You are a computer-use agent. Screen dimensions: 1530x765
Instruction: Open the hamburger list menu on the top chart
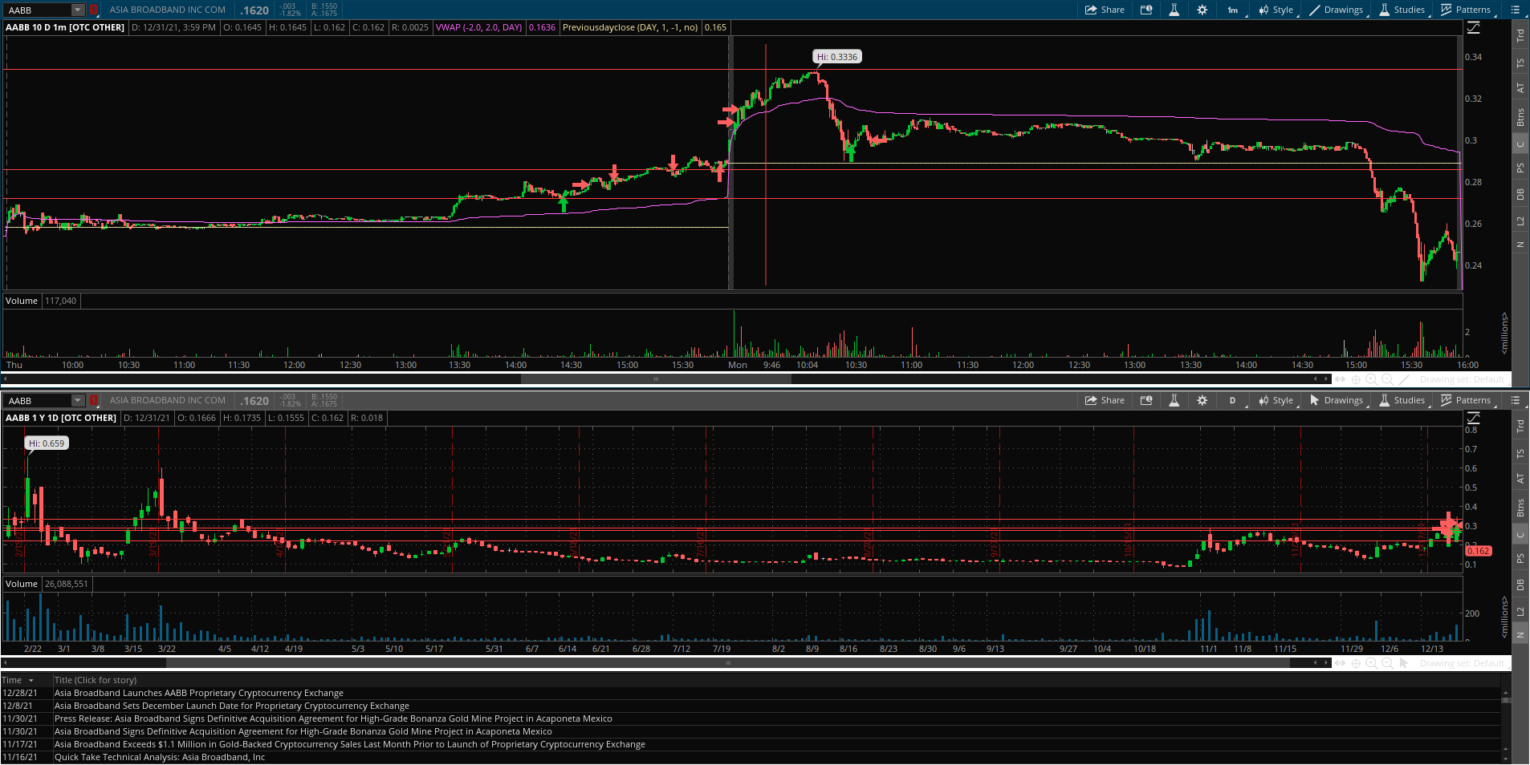1516,10
